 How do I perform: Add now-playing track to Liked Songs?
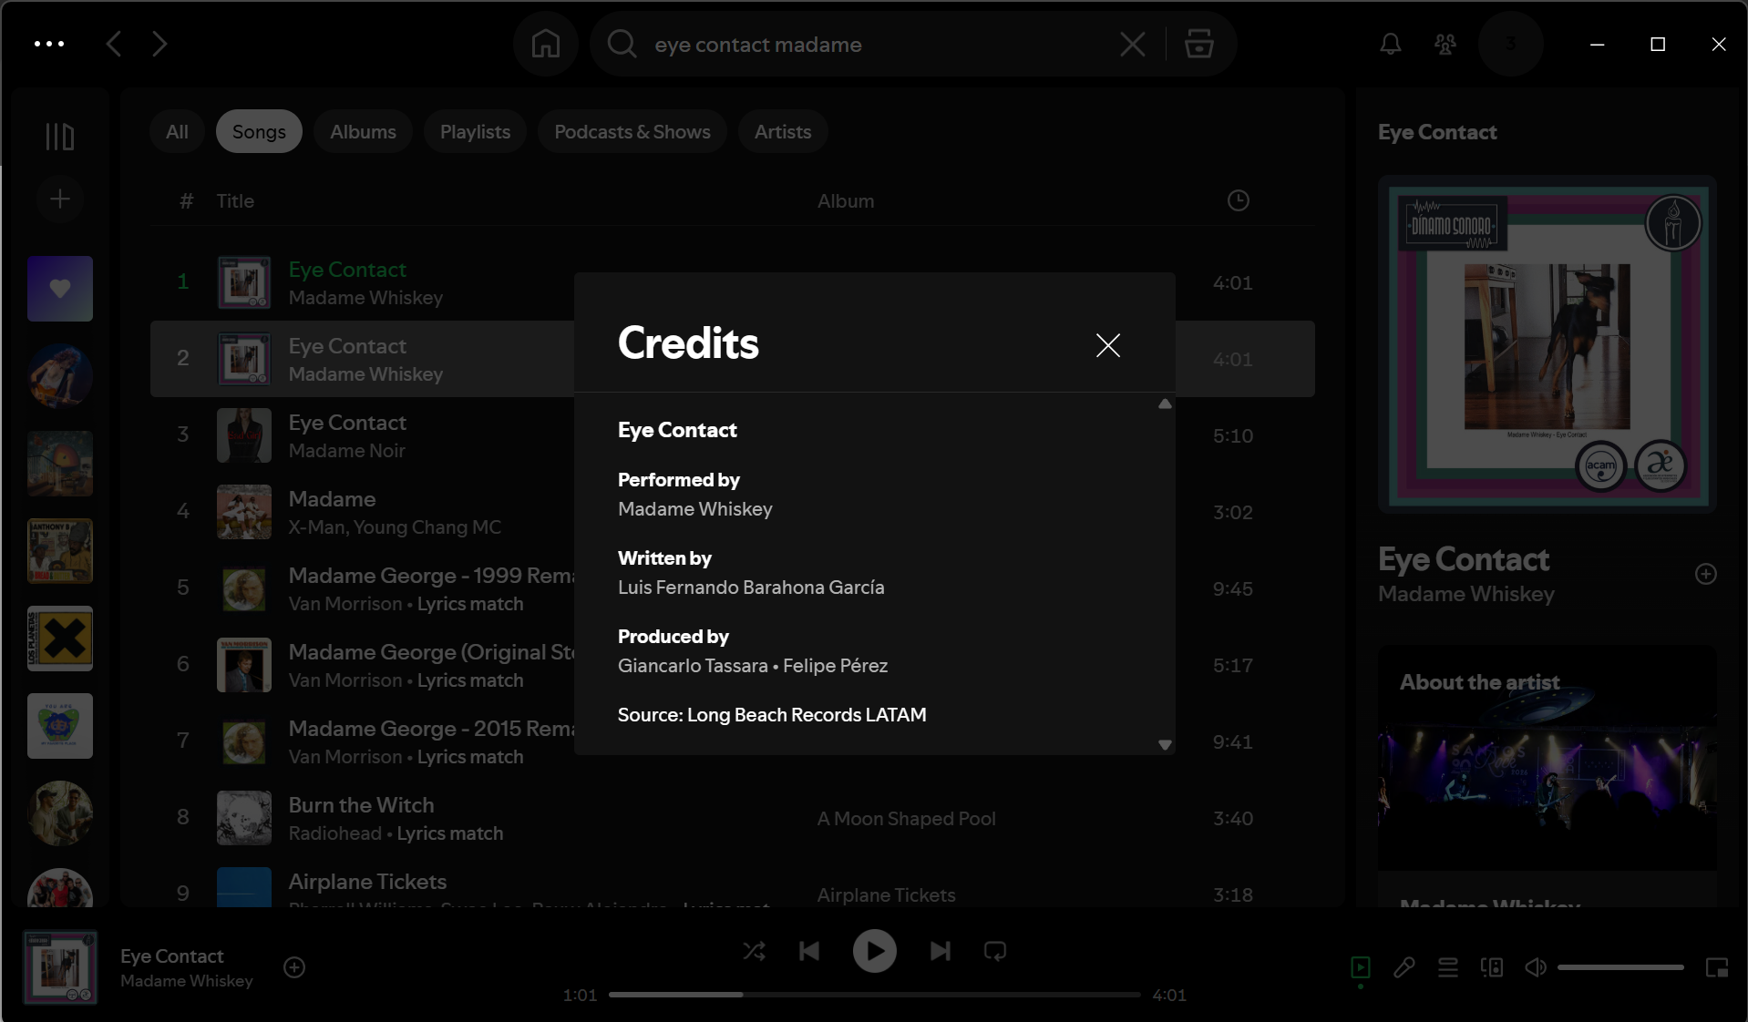tap(294, 967)
